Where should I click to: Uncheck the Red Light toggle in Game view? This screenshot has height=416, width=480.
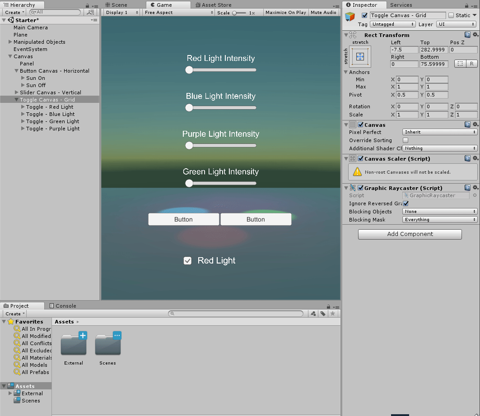coord(187,261)
